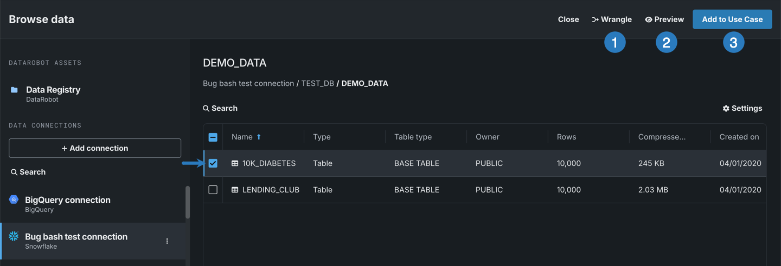Image resolution: width=781 pixels, height=266 pixels.
Task: Open Bug bash test connection breadcrumb link
Action: click(248, 83)
